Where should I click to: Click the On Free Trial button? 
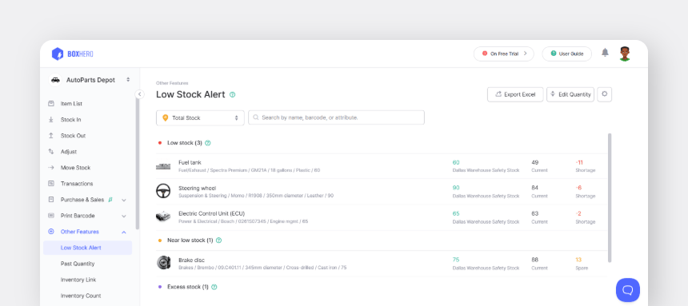[504, 54]
